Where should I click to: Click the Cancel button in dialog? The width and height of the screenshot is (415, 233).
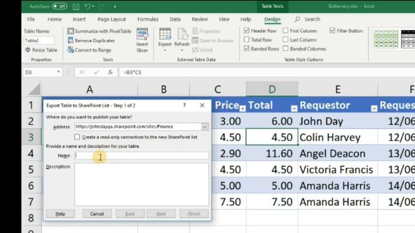point(97,214)
